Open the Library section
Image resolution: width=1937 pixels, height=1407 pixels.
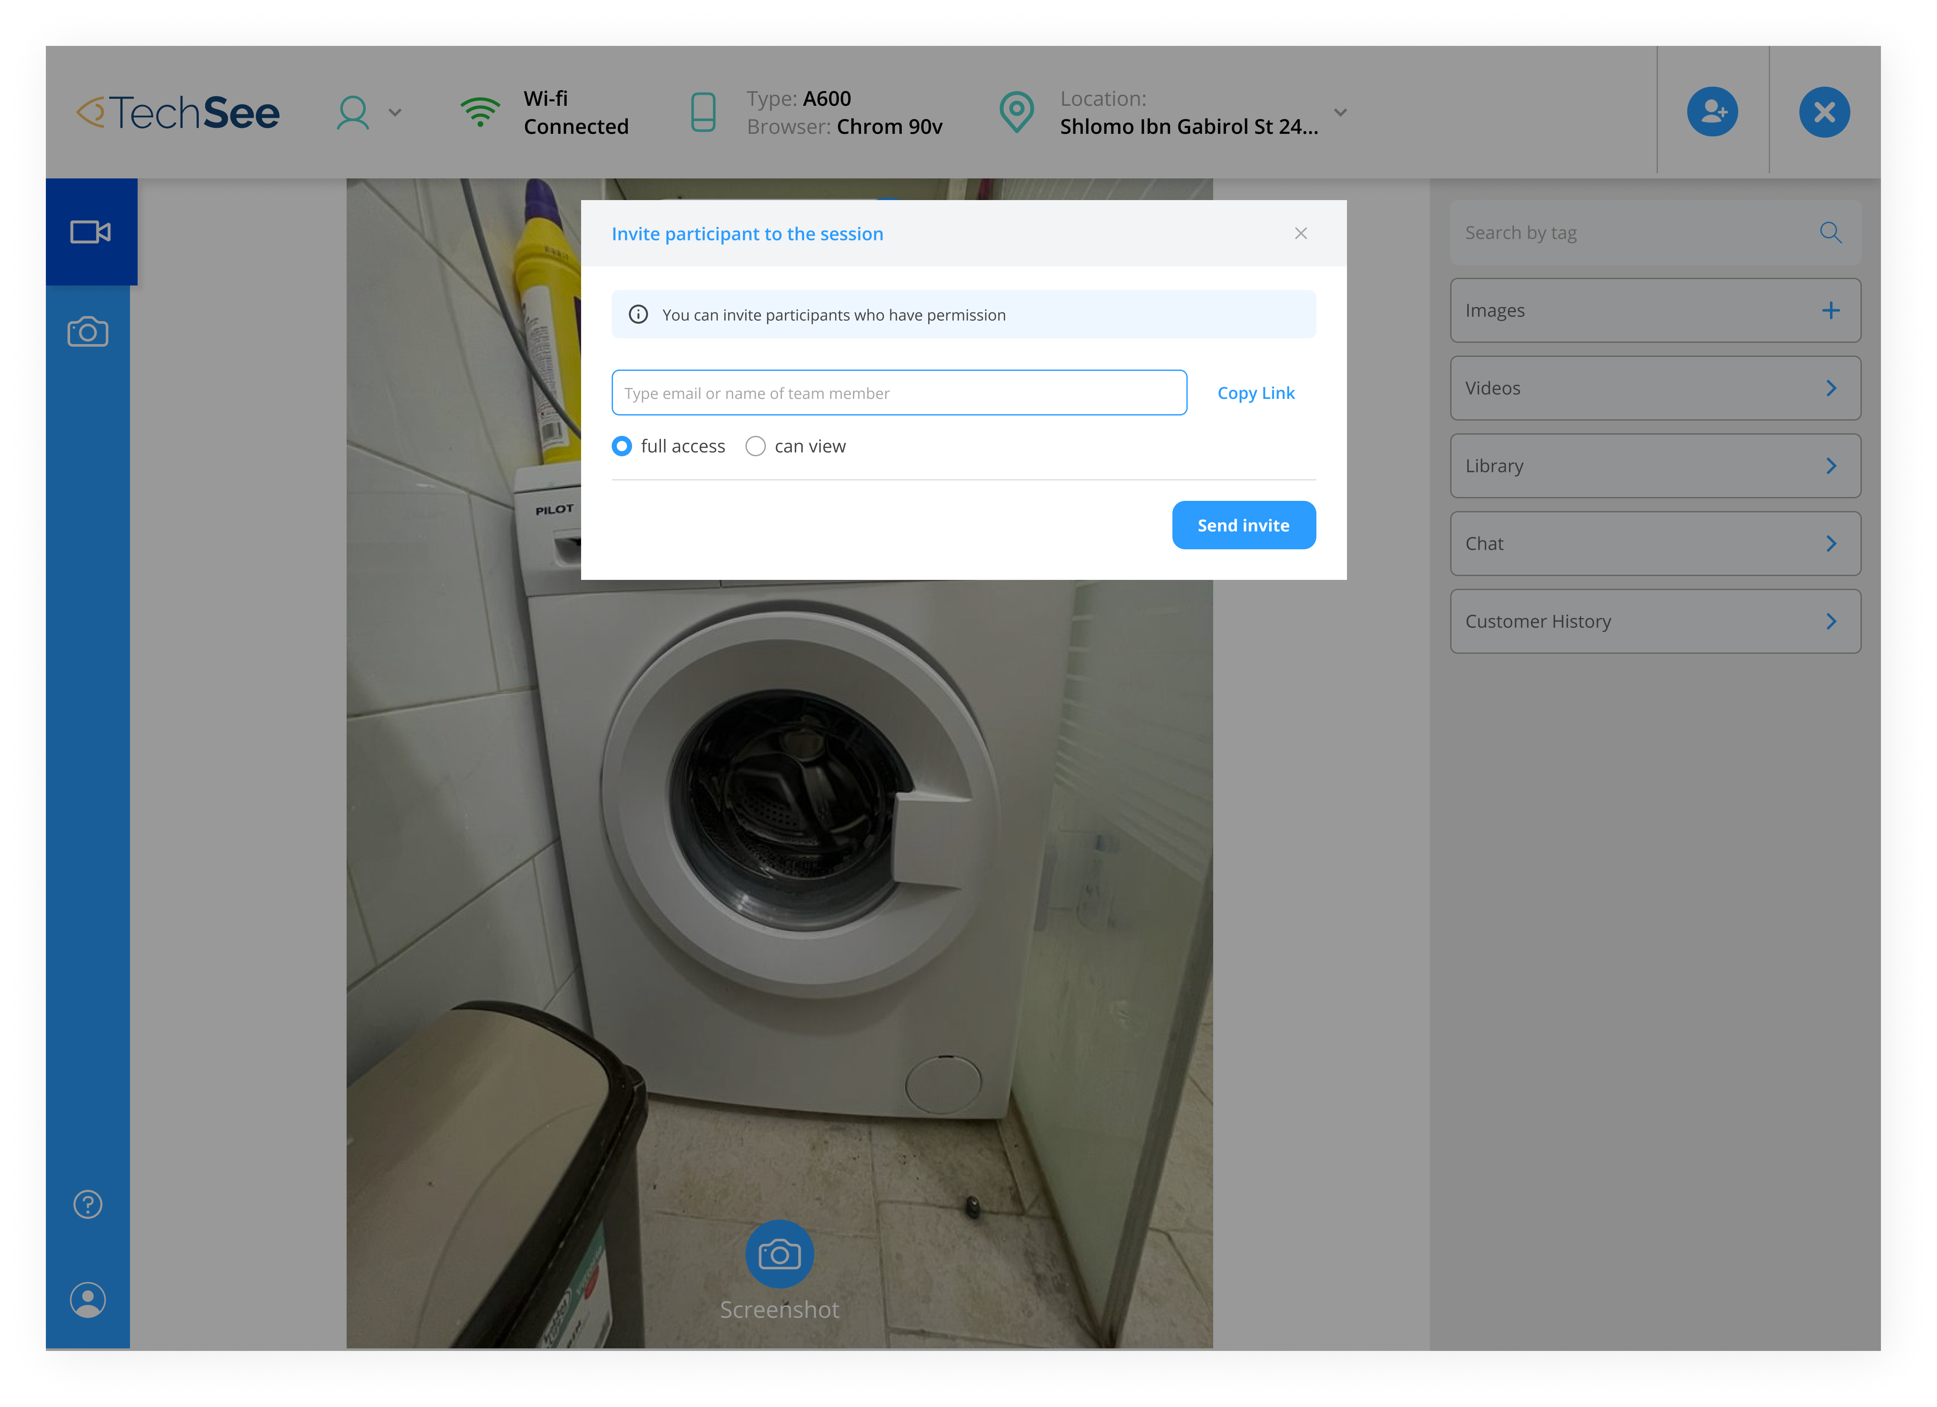[x=1655, y=466]
